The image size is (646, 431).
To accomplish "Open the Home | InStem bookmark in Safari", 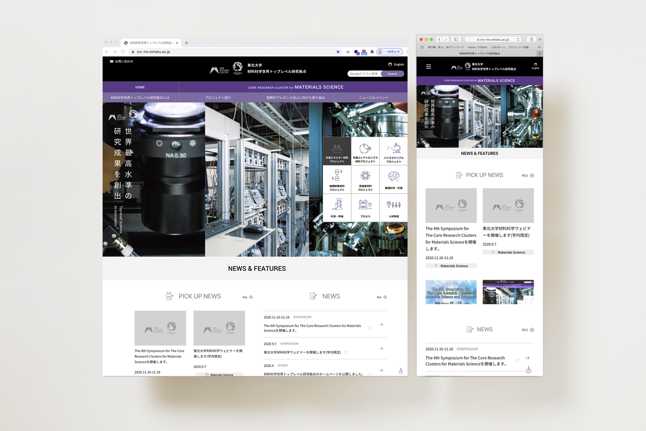I will click(477, 47).
